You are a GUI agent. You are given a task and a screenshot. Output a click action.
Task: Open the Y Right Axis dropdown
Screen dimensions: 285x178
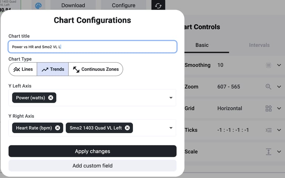pyautogui.click(x=171, y=128)
